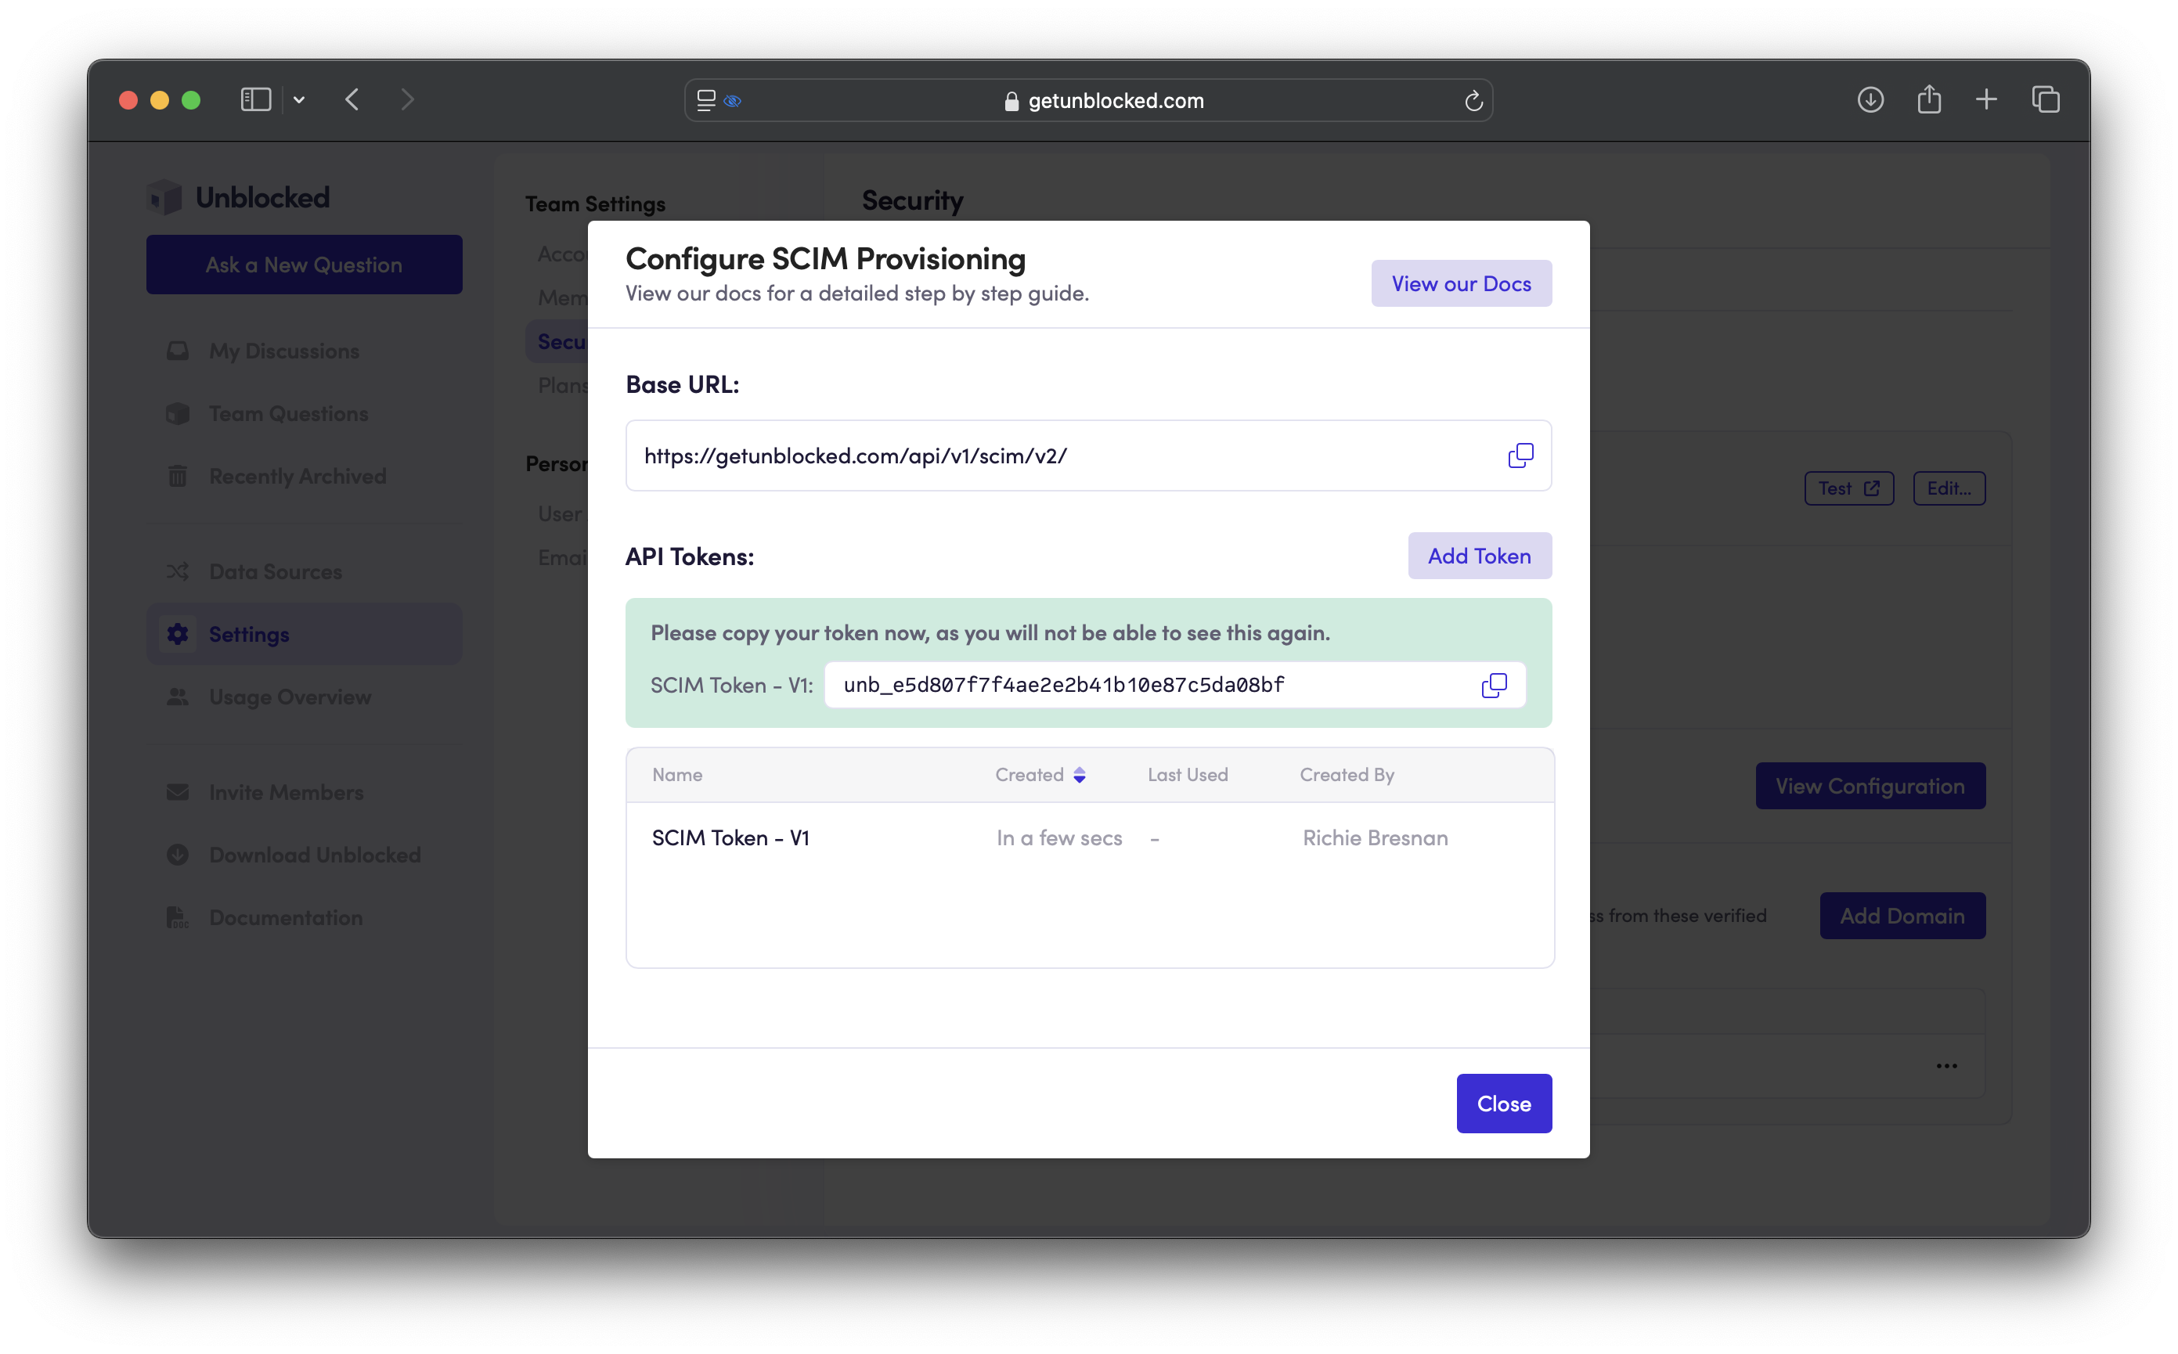This screenshot has height=1354, width=2178.
Task: Reload the getunblocked.com page
Action: pyautogui.click(x=1473, y=100)
